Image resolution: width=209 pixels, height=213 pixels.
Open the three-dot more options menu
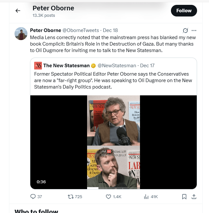(194, 30)
